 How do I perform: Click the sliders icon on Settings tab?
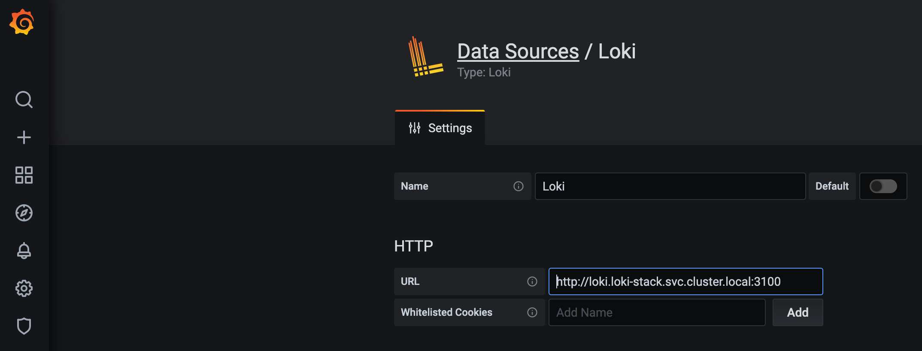[x=414, y=127]
